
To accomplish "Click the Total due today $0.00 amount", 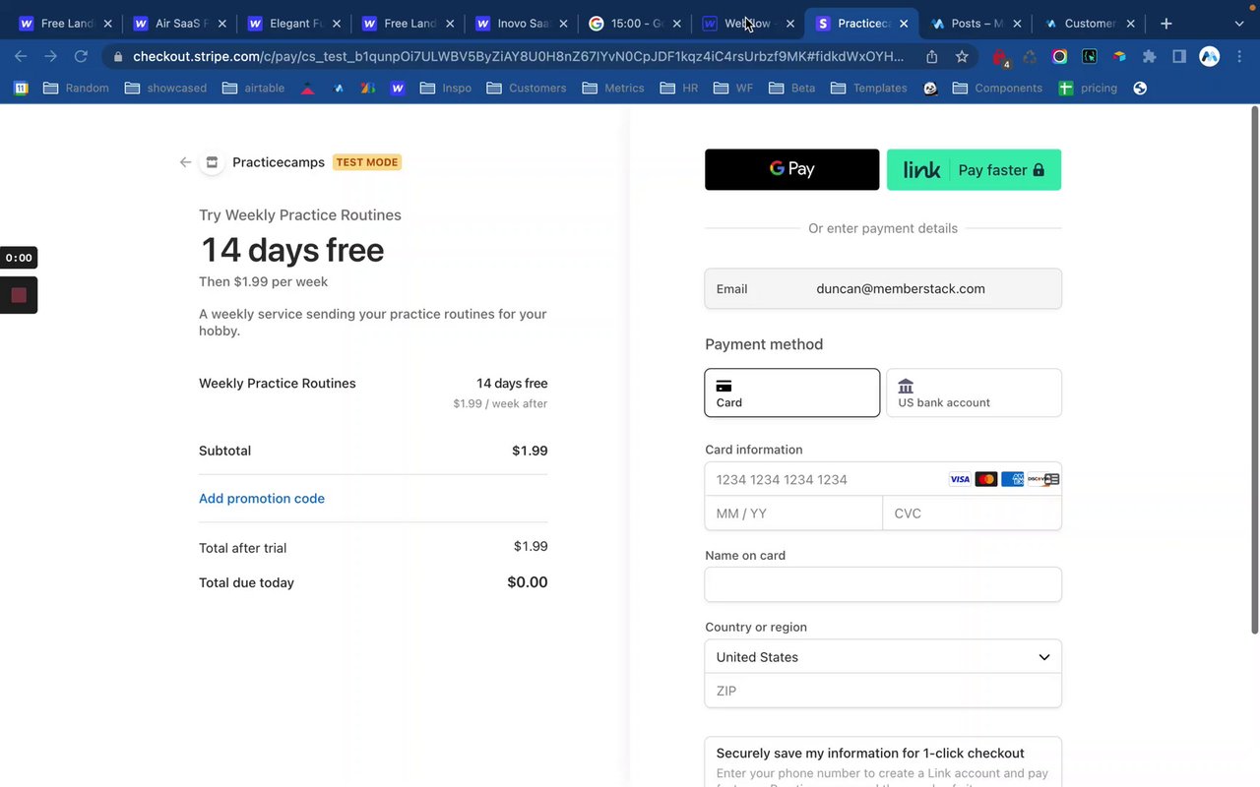I will 528,582.
